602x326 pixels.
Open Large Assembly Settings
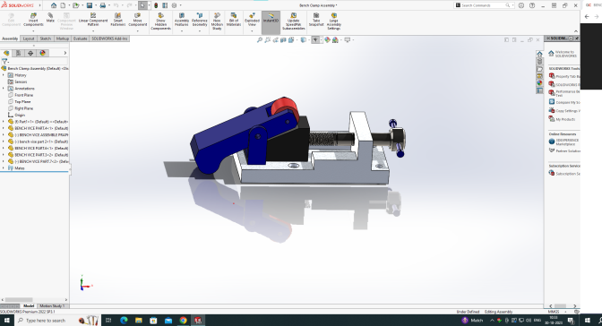(x=333, y=21)
